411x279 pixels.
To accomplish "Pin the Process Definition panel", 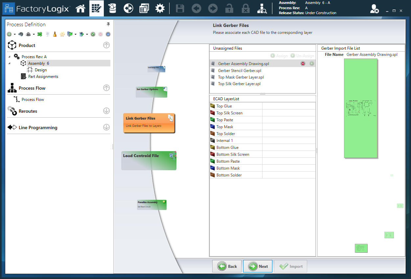I will [108, 24].
